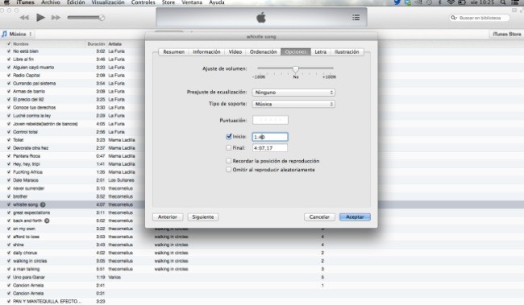The height and width of the screenshot is (305, 524).
Task: Select the song Toilet
Action: tap(18, 140)
